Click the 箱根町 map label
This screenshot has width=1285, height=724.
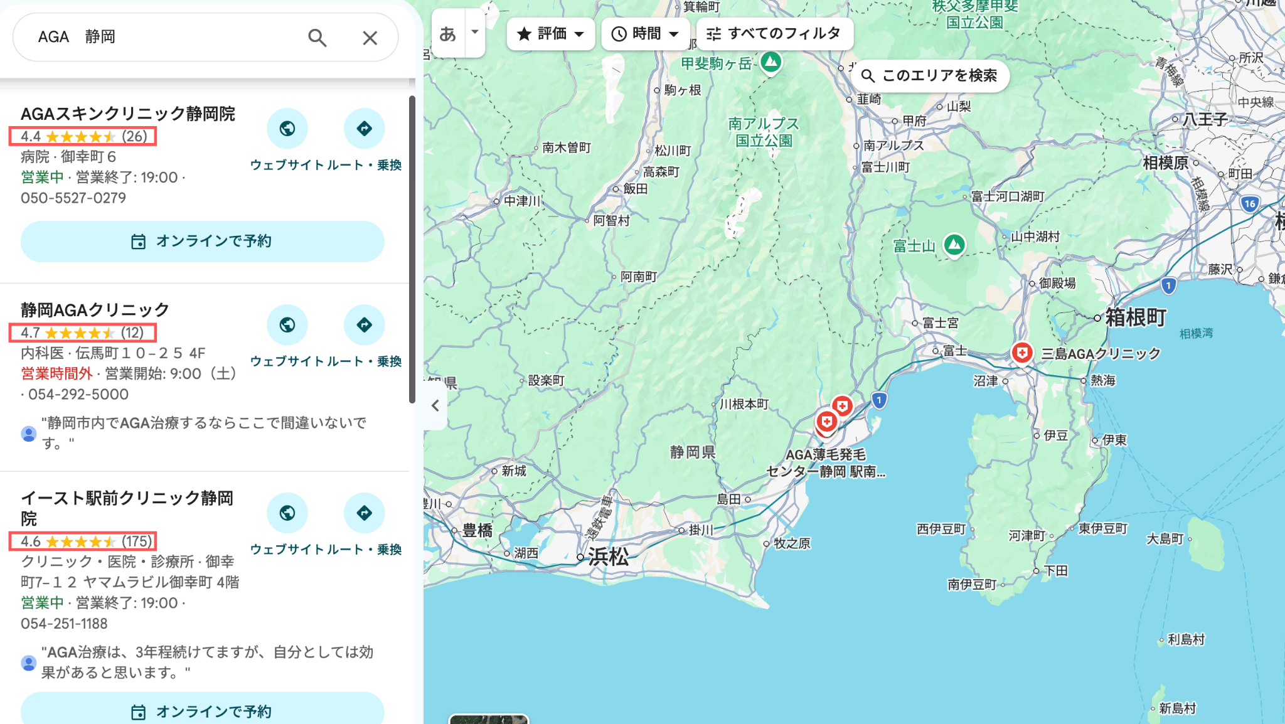click(x=1136, y=317)
